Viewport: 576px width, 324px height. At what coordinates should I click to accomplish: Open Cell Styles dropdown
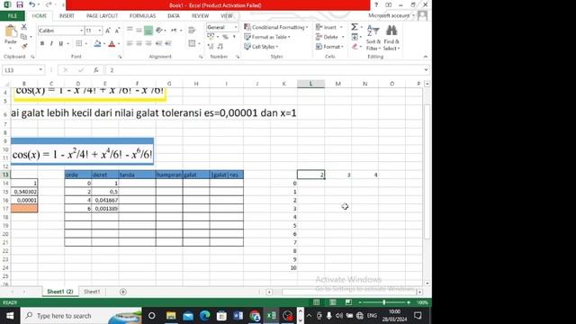[x=261, y=47]
